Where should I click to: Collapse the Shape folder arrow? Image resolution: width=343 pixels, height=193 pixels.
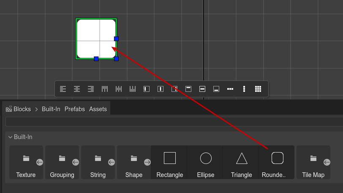(x=147, y=162)
